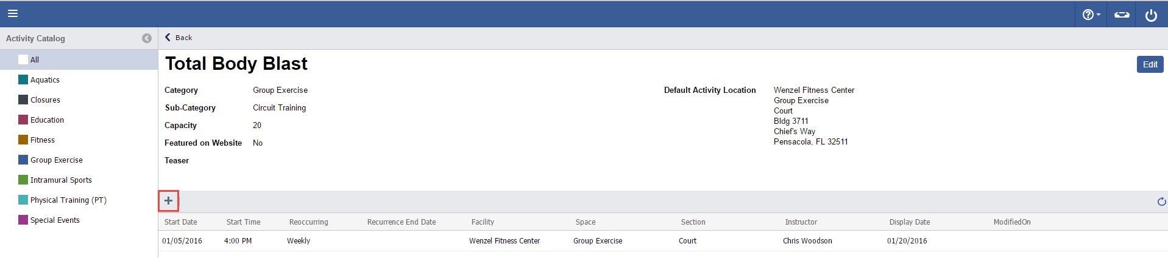This screenshot has height=258, width=1168.
Task: Refresh the schedule list
Action: 1161,202
